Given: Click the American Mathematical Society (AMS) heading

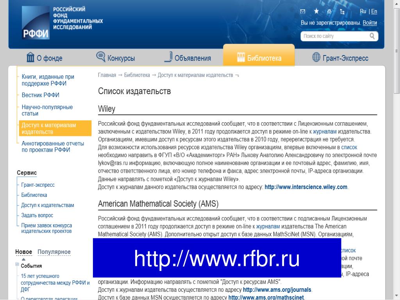Looking at the screenshot, I should 158,204.
